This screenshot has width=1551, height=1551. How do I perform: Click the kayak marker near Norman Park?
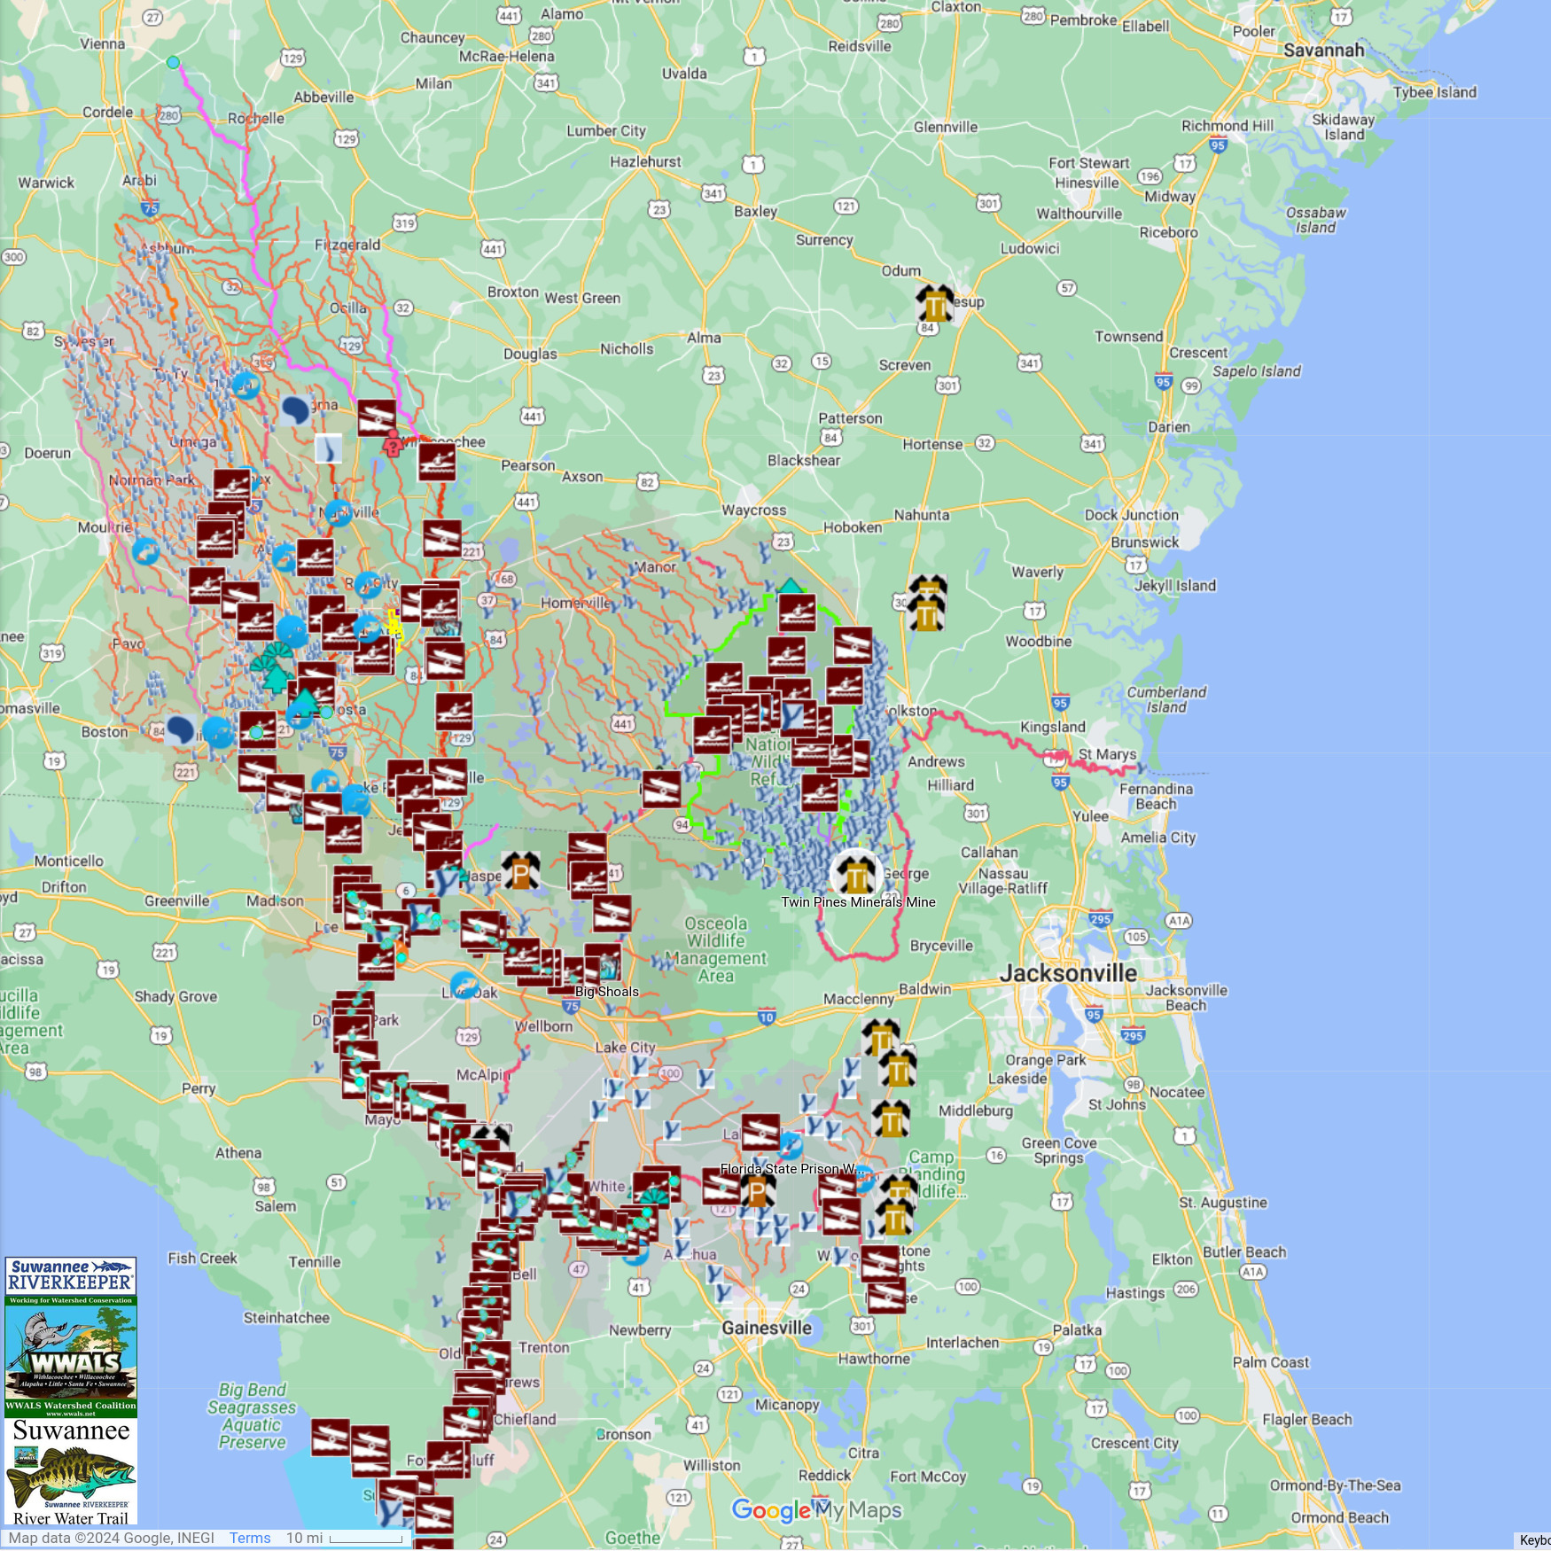coord(232,487)
